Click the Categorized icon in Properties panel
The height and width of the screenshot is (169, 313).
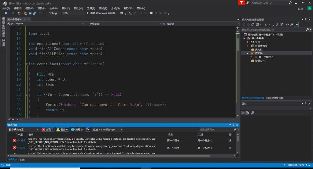coord(243,113)
